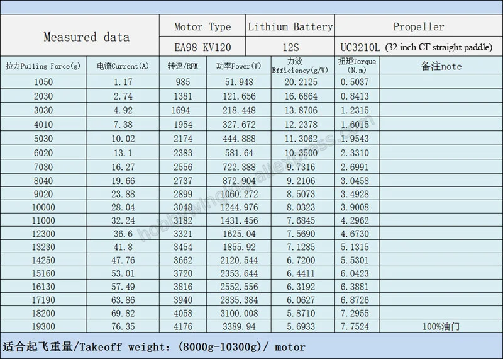Click the 'Power(W)' column header

[x=239, y=66]
